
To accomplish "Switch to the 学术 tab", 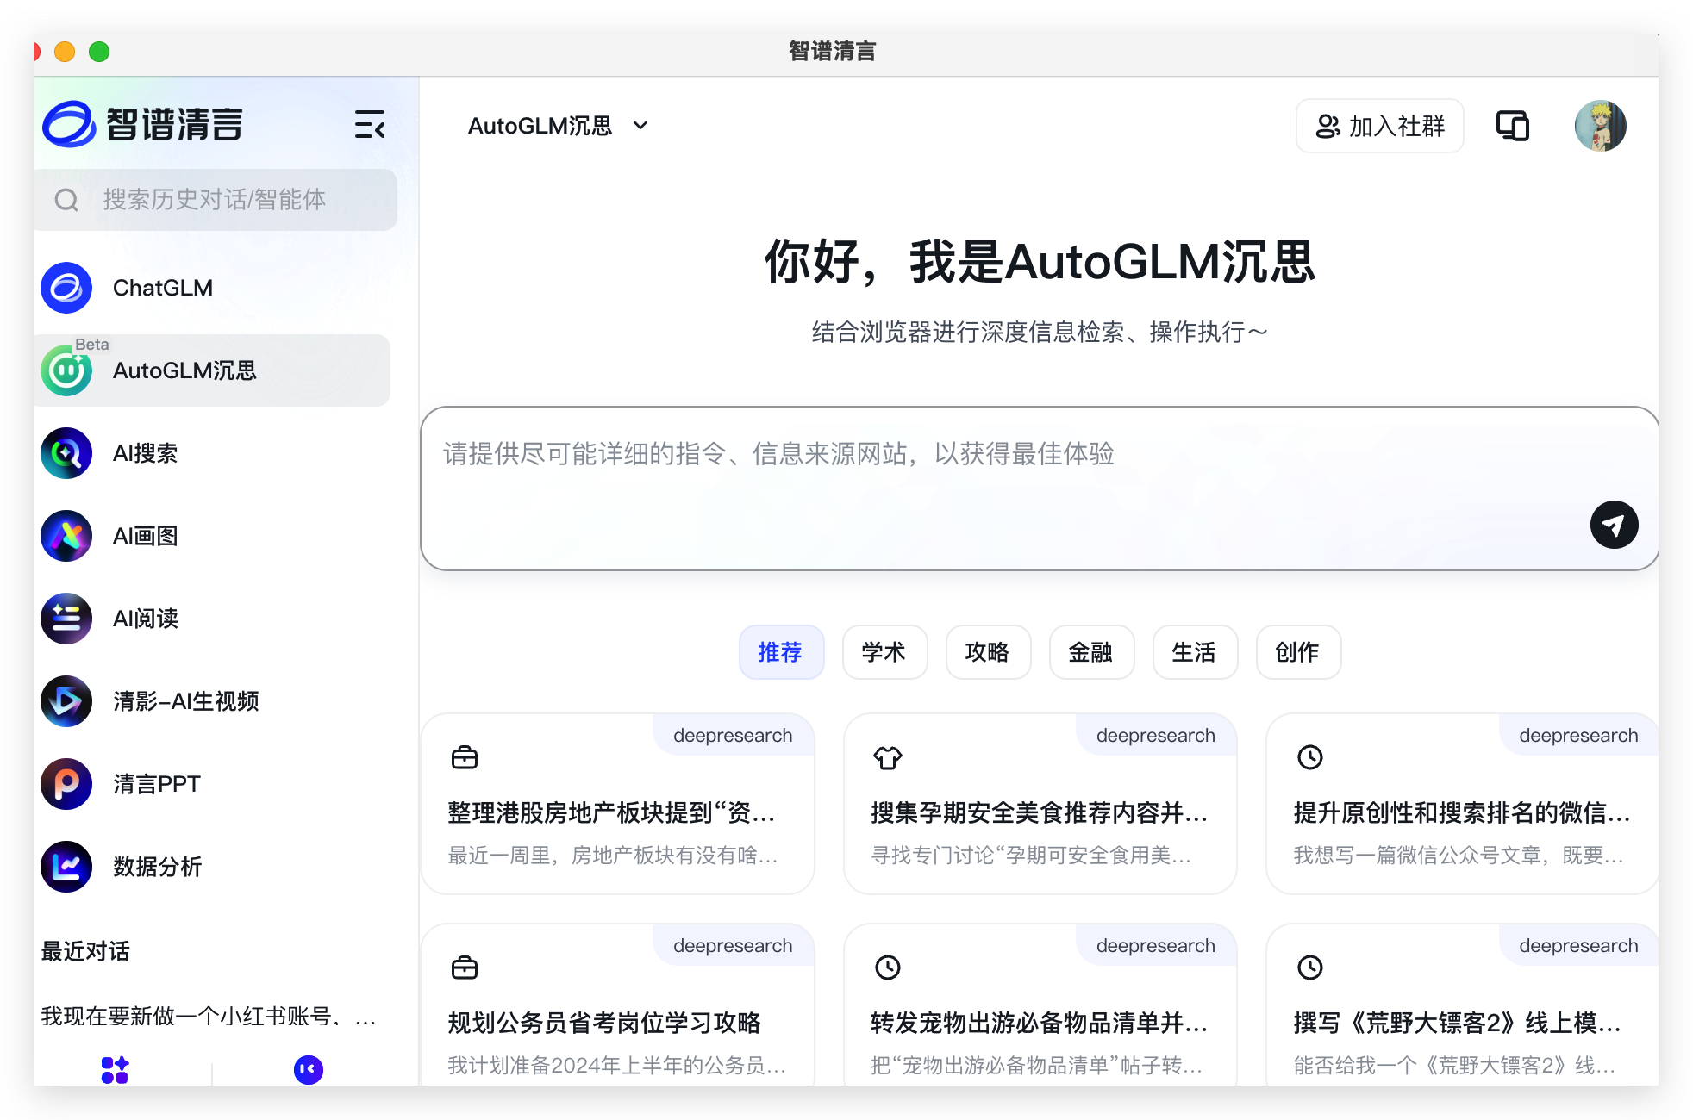I will [x=884, y=652].
